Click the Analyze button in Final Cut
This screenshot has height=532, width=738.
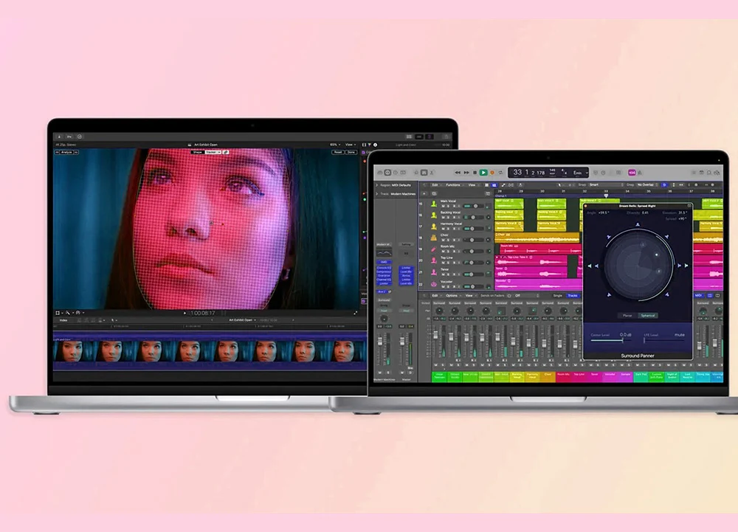coord(66,152)
